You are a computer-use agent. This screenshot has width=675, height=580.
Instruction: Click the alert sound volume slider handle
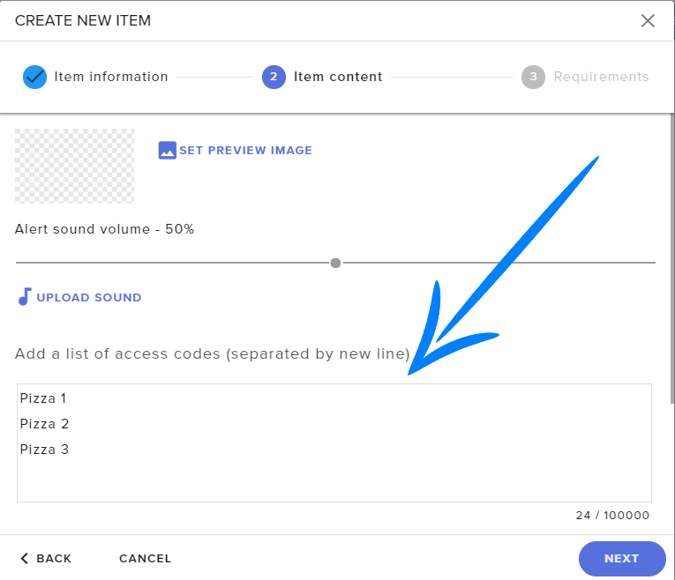(x=335, y=263)
